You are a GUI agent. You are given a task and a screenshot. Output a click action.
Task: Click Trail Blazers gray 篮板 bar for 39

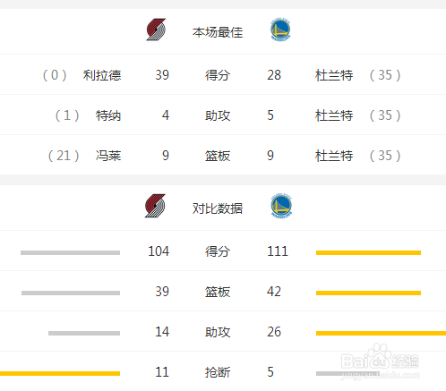(71, 293)
